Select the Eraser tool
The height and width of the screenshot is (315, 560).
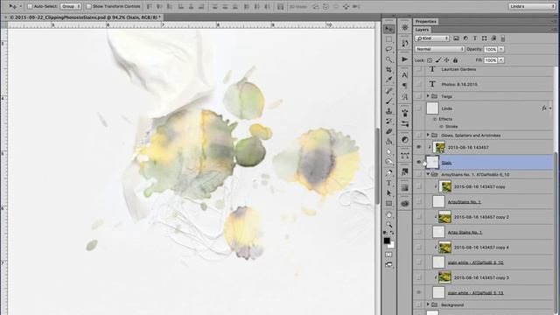388,131
